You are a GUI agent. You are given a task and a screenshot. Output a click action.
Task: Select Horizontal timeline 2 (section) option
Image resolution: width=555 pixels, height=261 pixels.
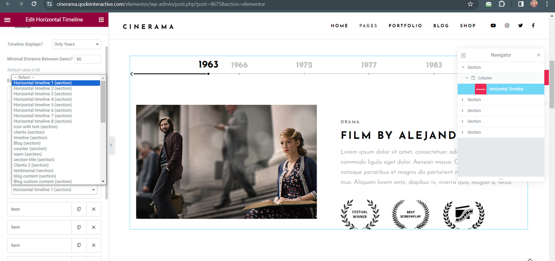(x=56, y=88)
